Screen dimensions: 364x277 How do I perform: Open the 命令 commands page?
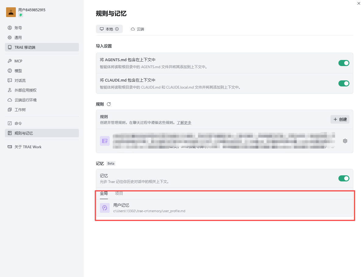click(x=42, y=123)
